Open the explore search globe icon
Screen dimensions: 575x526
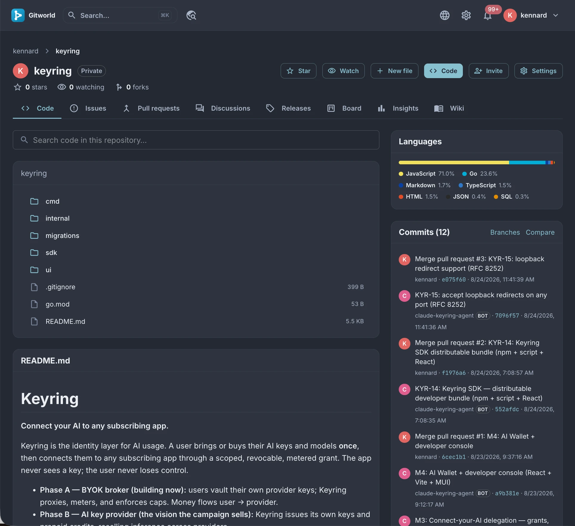[191, 15]
